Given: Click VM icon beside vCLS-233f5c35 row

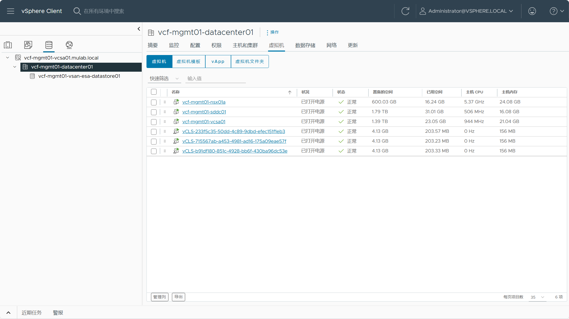Looking at the screenshot, I should [176, 131].
